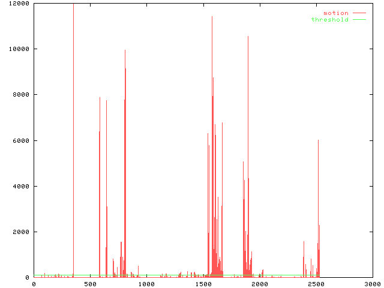Select the 1000 x-axis tick label
Screen dimensions: 384x288
point(146,284)
